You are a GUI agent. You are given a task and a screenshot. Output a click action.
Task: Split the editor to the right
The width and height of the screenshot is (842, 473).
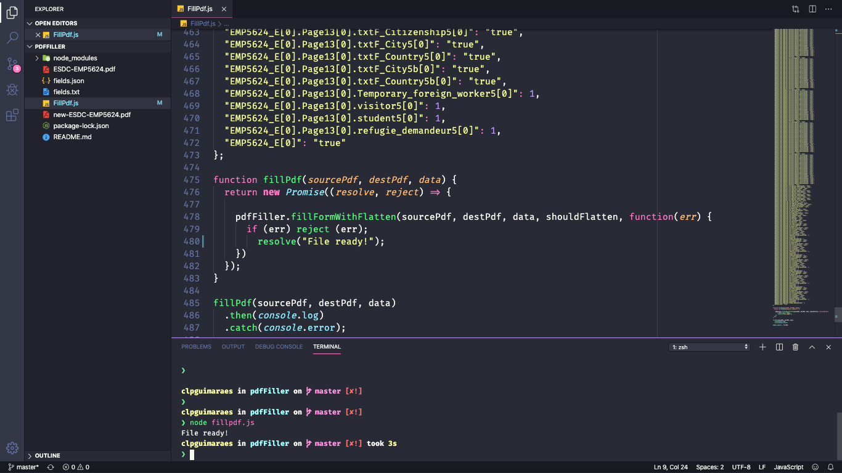tap(812, 9)
